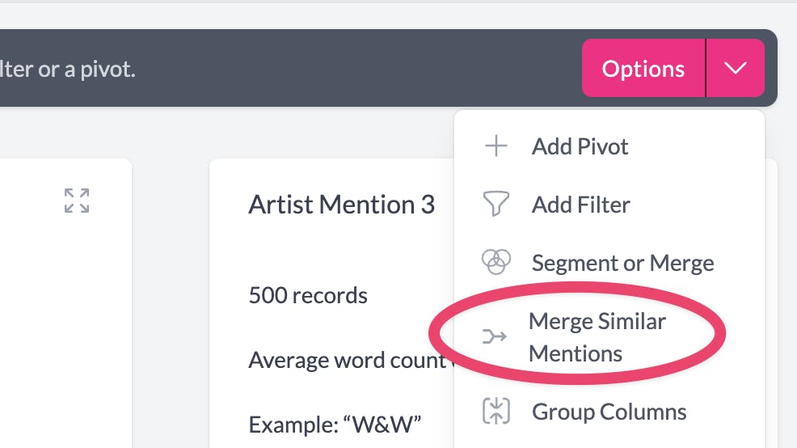Click the Artist Mention 3 card title
The height and width of the screenshot is (448, 797).
click(341, 205)
